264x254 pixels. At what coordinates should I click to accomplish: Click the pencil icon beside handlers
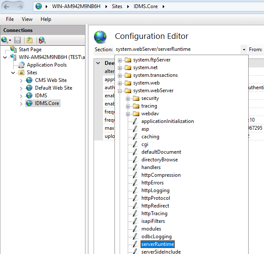135,167
